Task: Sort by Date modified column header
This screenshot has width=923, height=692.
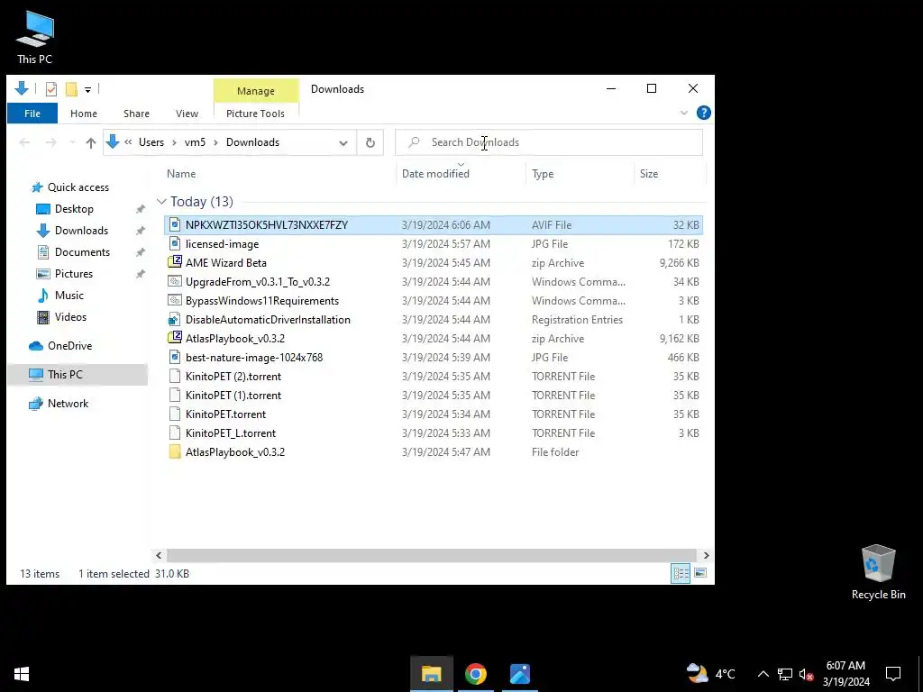Action: pos(461,174)
